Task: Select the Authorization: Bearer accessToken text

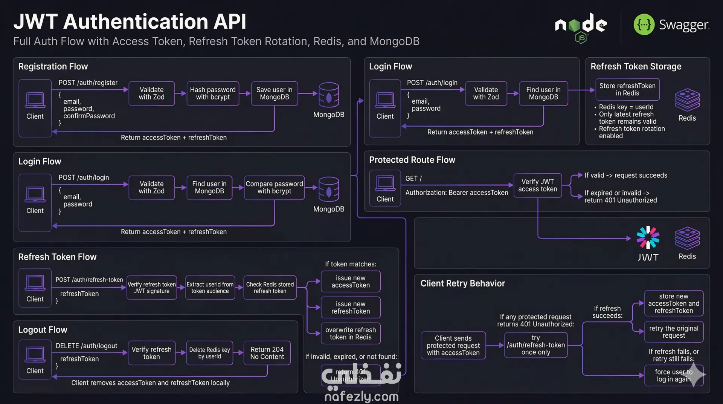Action: (457, 193)
